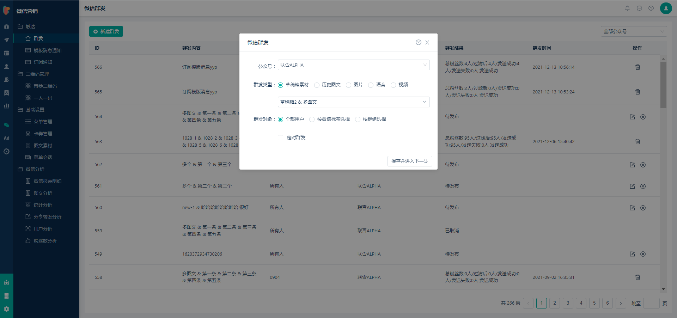Screen dimensions: 677x318
Task: Collapse the 基础设置 folder in sidebar
Action: pos(31,110)
